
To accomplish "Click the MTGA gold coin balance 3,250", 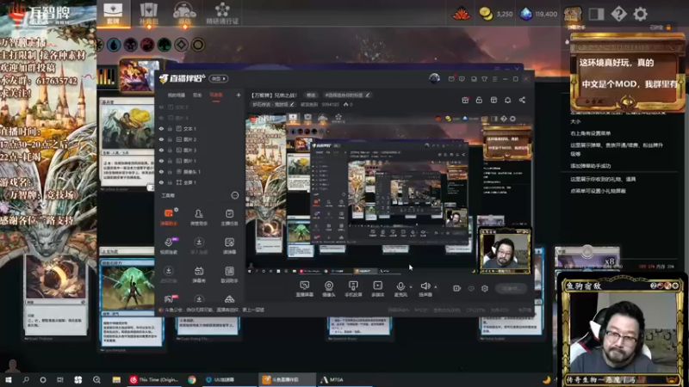I will coord(496,14).
